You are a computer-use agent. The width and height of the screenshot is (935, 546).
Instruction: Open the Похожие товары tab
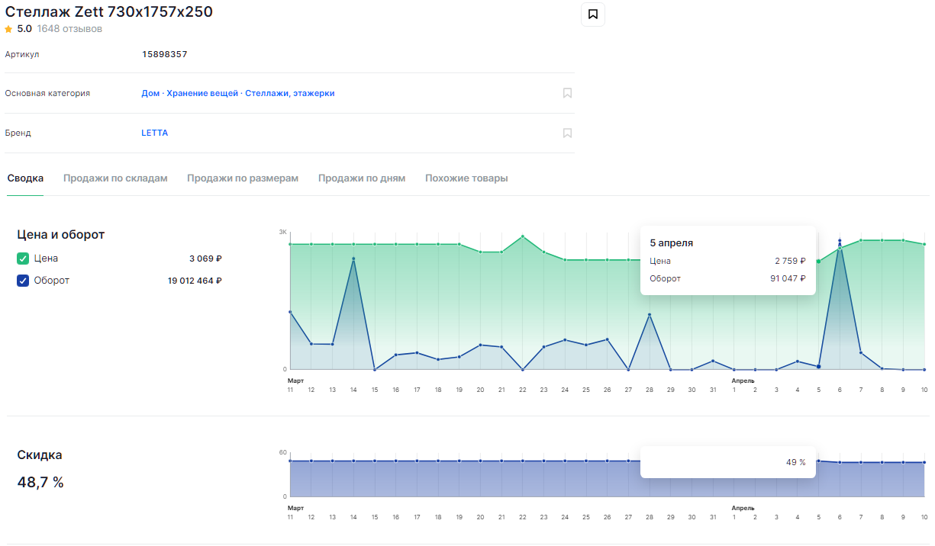click(x=466, y=178)
